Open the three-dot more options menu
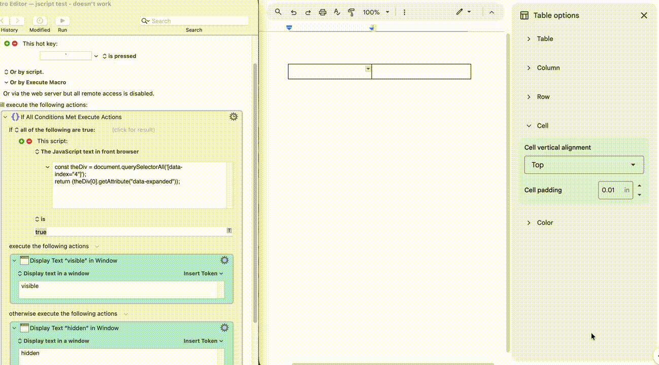Image resolution: width=659 pixels, height=365 pixels. [404, 12]
